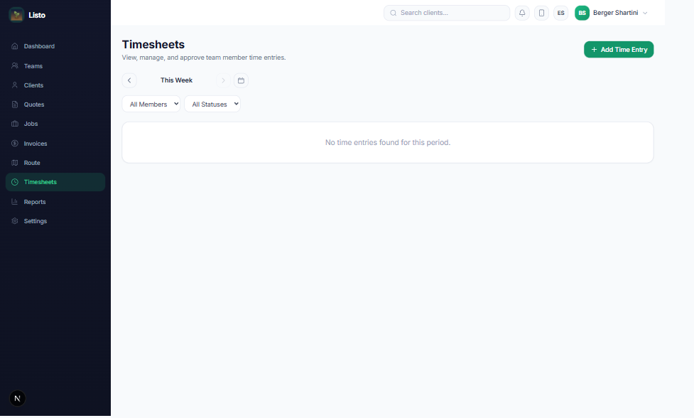
Task: Switch language with ES button
Action: pyautogui.click(x=560, y=13)
